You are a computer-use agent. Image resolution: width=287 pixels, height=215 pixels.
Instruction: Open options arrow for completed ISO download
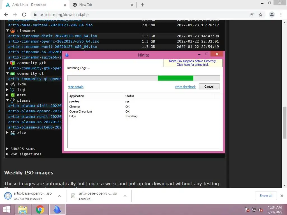60,196
